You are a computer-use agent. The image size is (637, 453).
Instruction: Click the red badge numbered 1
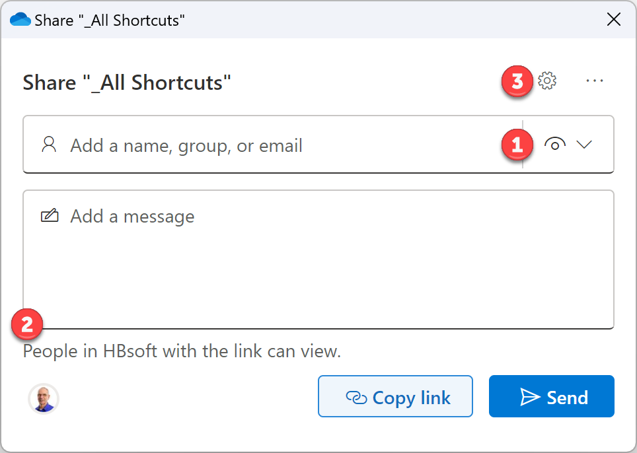517,145
